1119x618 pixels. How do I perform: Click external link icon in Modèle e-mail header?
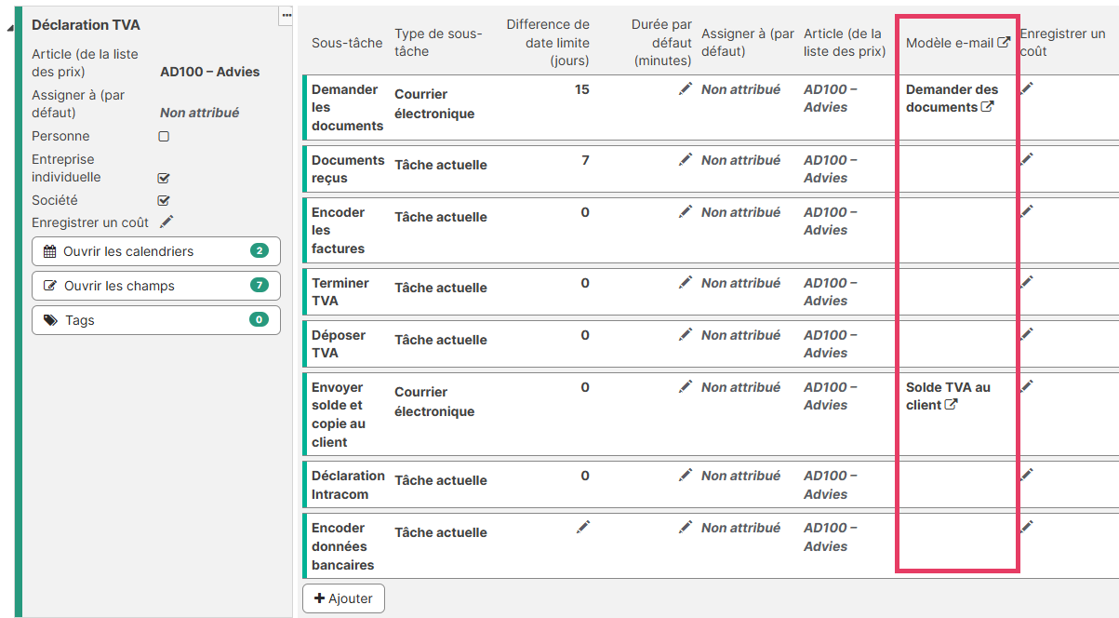click(1004, 42)
